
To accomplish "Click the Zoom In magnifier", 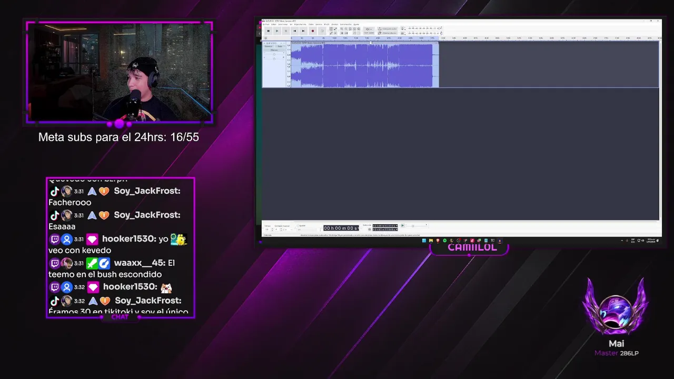I will 342,29.
